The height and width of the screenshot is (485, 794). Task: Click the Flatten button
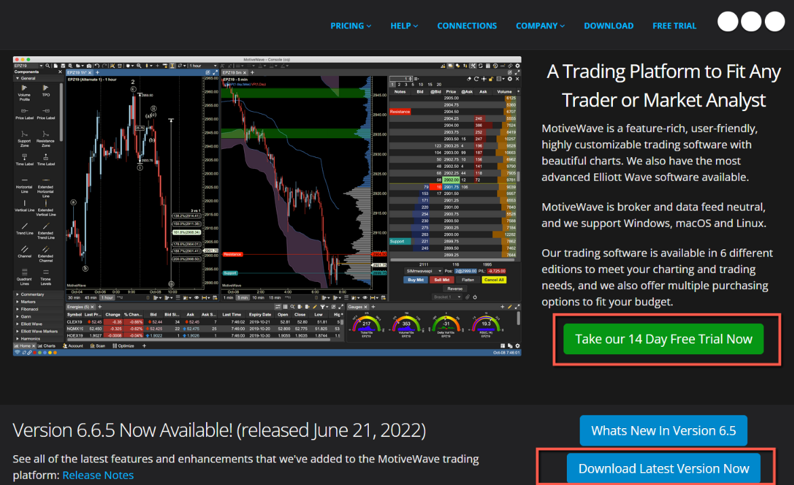[x=467, y=280]
